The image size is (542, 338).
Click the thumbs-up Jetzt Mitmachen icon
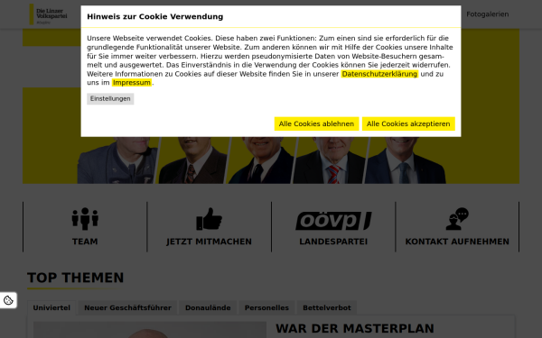pos(210,219)
